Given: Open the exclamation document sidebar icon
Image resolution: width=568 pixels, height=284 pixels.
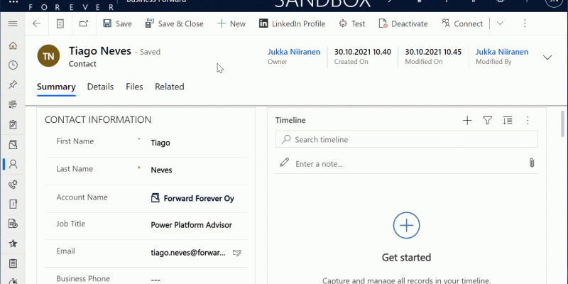Looking at the screenshot, I should click(x=13, y=204).
